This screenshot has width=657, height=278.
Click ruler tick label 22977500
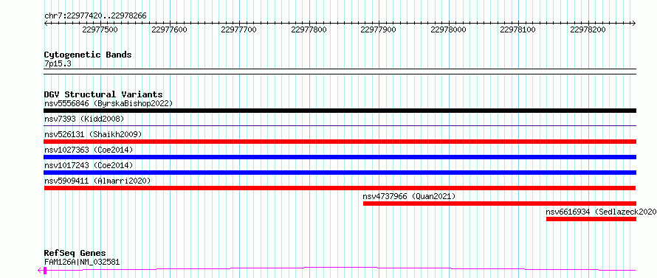click(x=100, y=29)
